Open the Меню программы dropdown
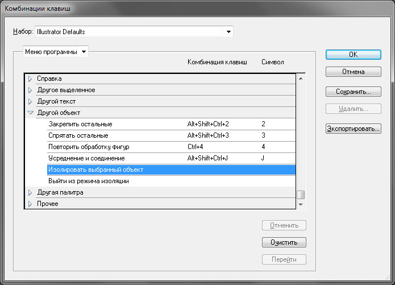Screen dimensions: 395x285 click(56, 52)
